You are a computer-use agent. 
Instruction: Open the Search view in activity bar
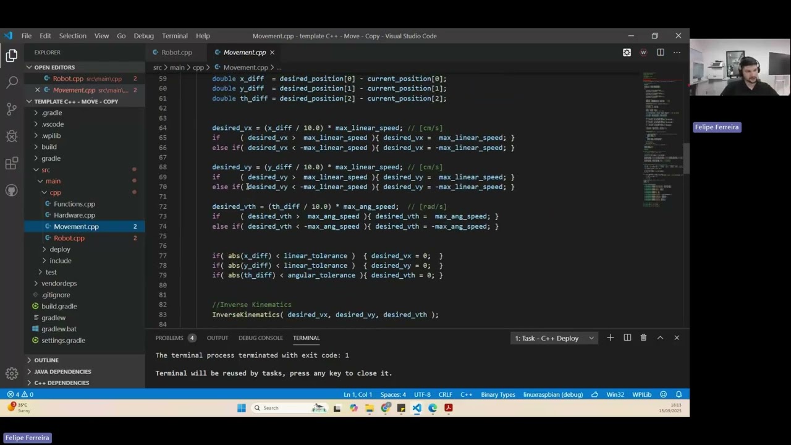[x=12, y=82]
